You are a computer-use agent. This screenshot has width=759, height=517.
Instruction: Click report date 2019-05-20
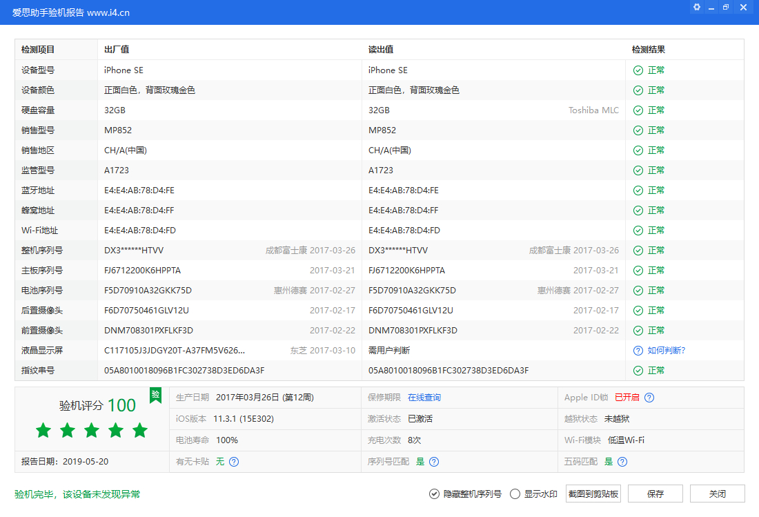86,461
